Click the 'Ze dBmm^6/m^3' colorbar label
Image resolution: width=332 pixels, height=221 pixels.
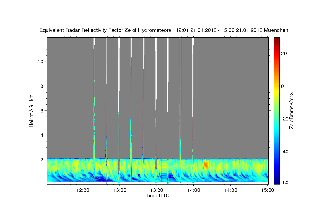click(291, 110)
